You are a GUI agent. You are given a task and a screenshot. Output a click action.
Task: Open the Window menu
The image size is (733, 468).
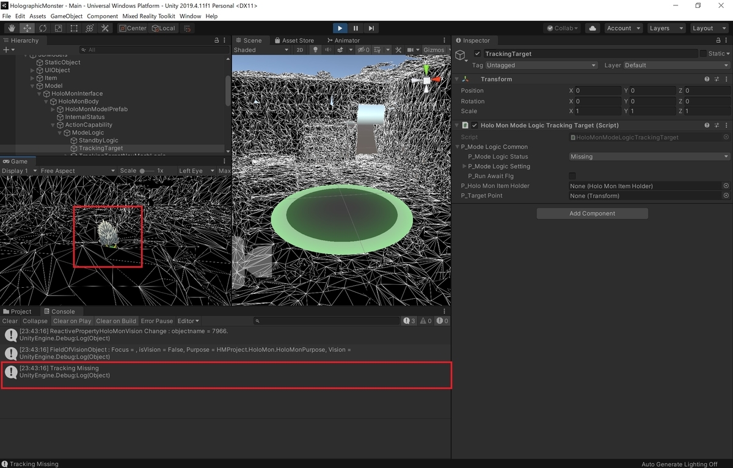(190, 16)
